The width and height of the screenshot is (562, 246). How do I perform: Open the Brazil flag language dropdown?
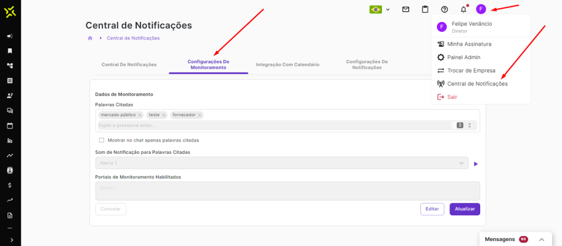click(380, 9)
